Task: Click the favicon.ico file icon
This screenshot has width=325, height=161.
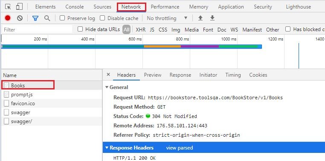Action: (x=7, y=103)
